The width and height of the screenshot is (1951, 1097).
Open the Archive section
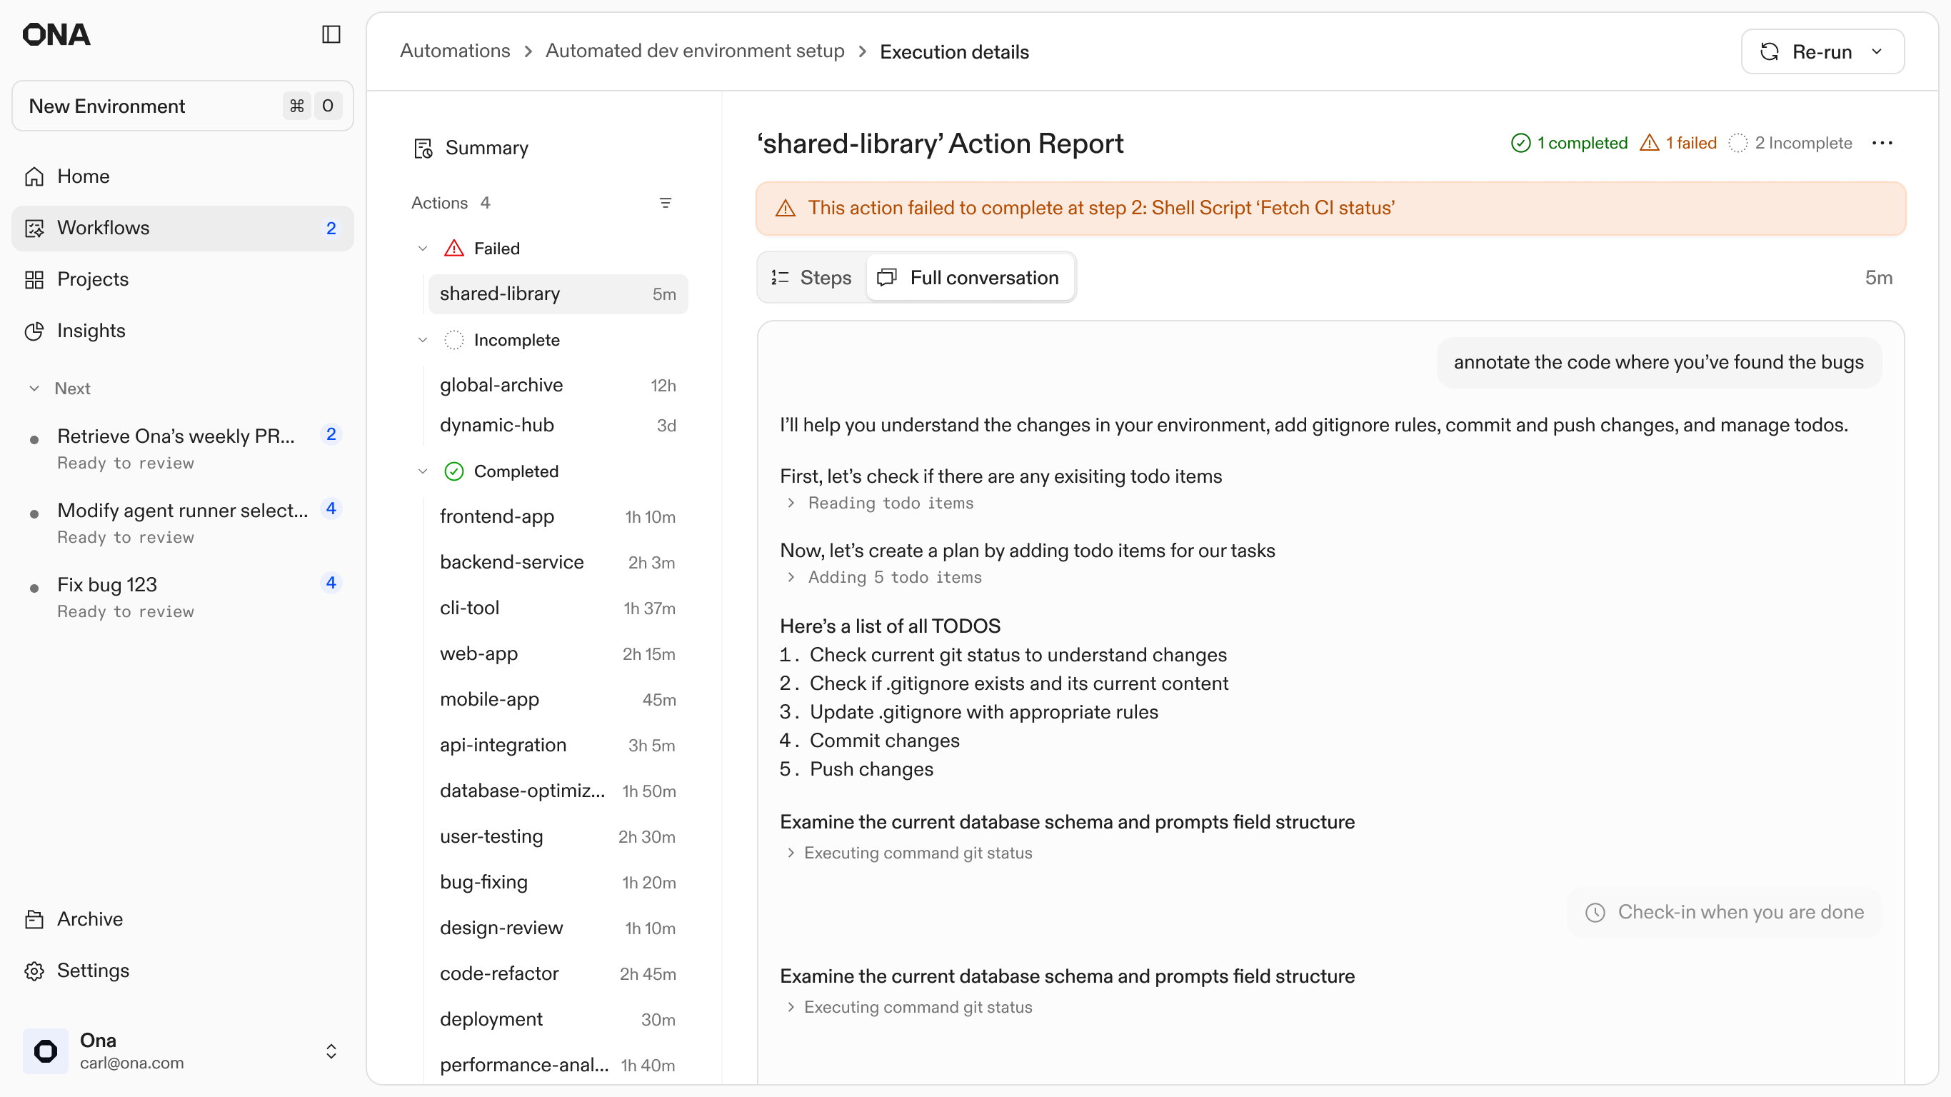click(x=89, y=919)
